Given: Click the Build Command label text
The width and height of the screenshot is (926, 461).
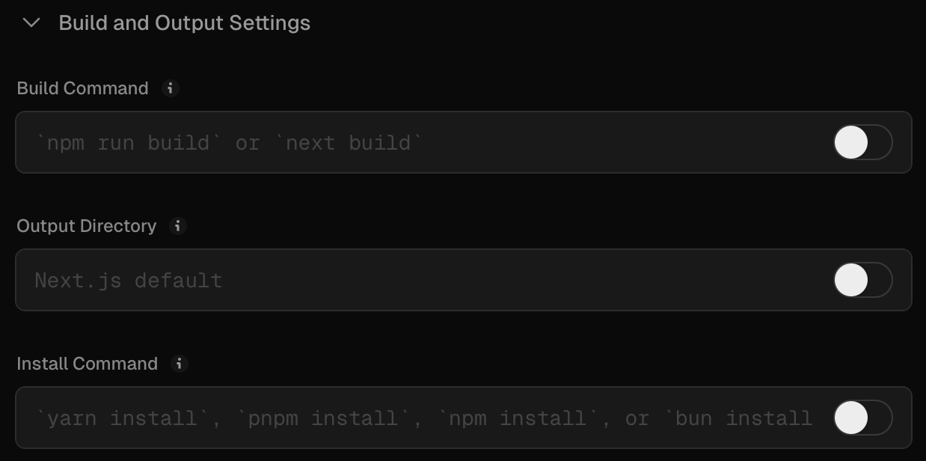Looking at the screenshot, I should pyautogui.click(x=82, y=88).
